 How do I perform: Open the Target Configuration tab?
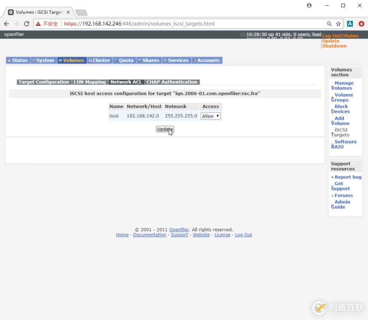tap(44, 82)
